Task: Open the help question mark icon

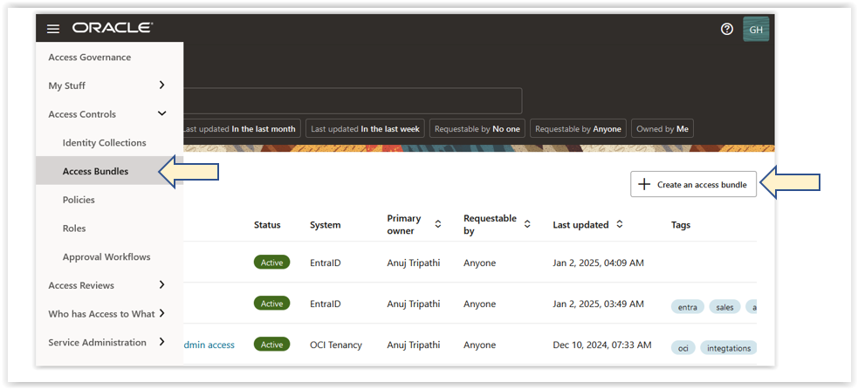Action: [726, 29]
